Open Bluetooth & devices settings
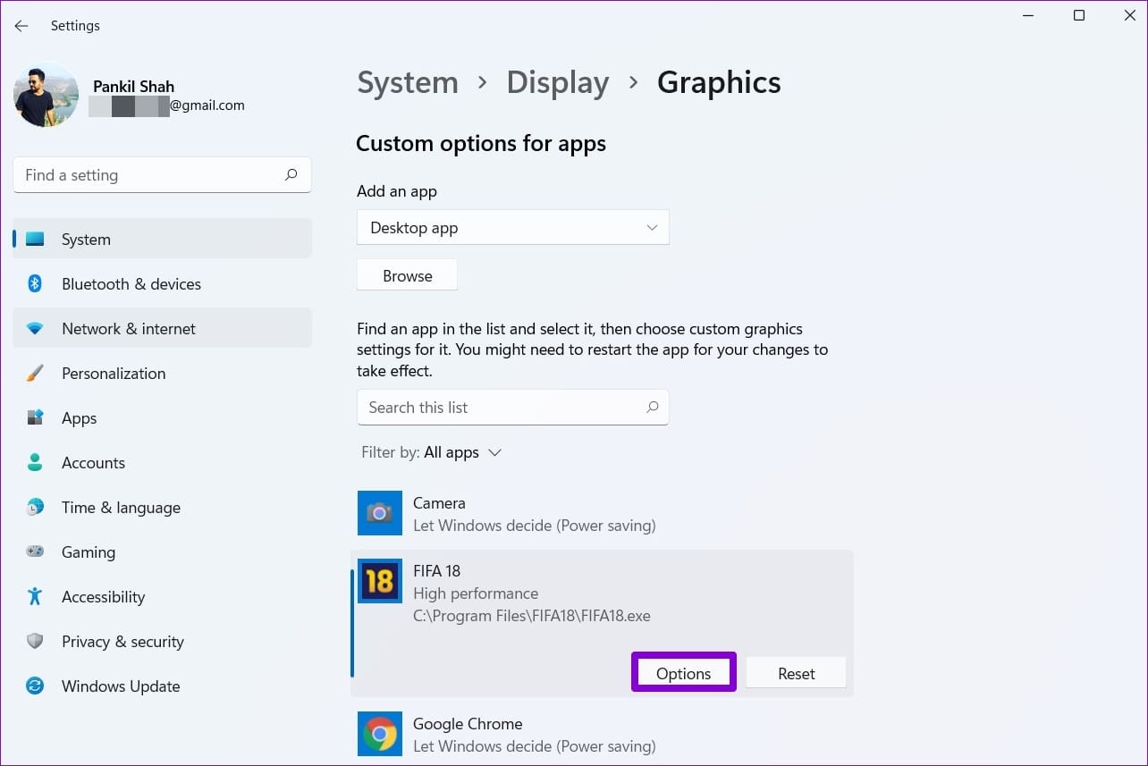The image size is (1148, 766). (34, 283)
